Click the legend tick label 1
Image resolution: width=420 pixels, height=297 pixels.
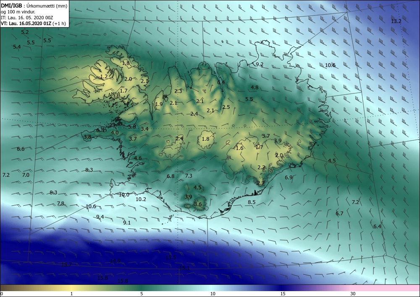click(x=71, y=294)
